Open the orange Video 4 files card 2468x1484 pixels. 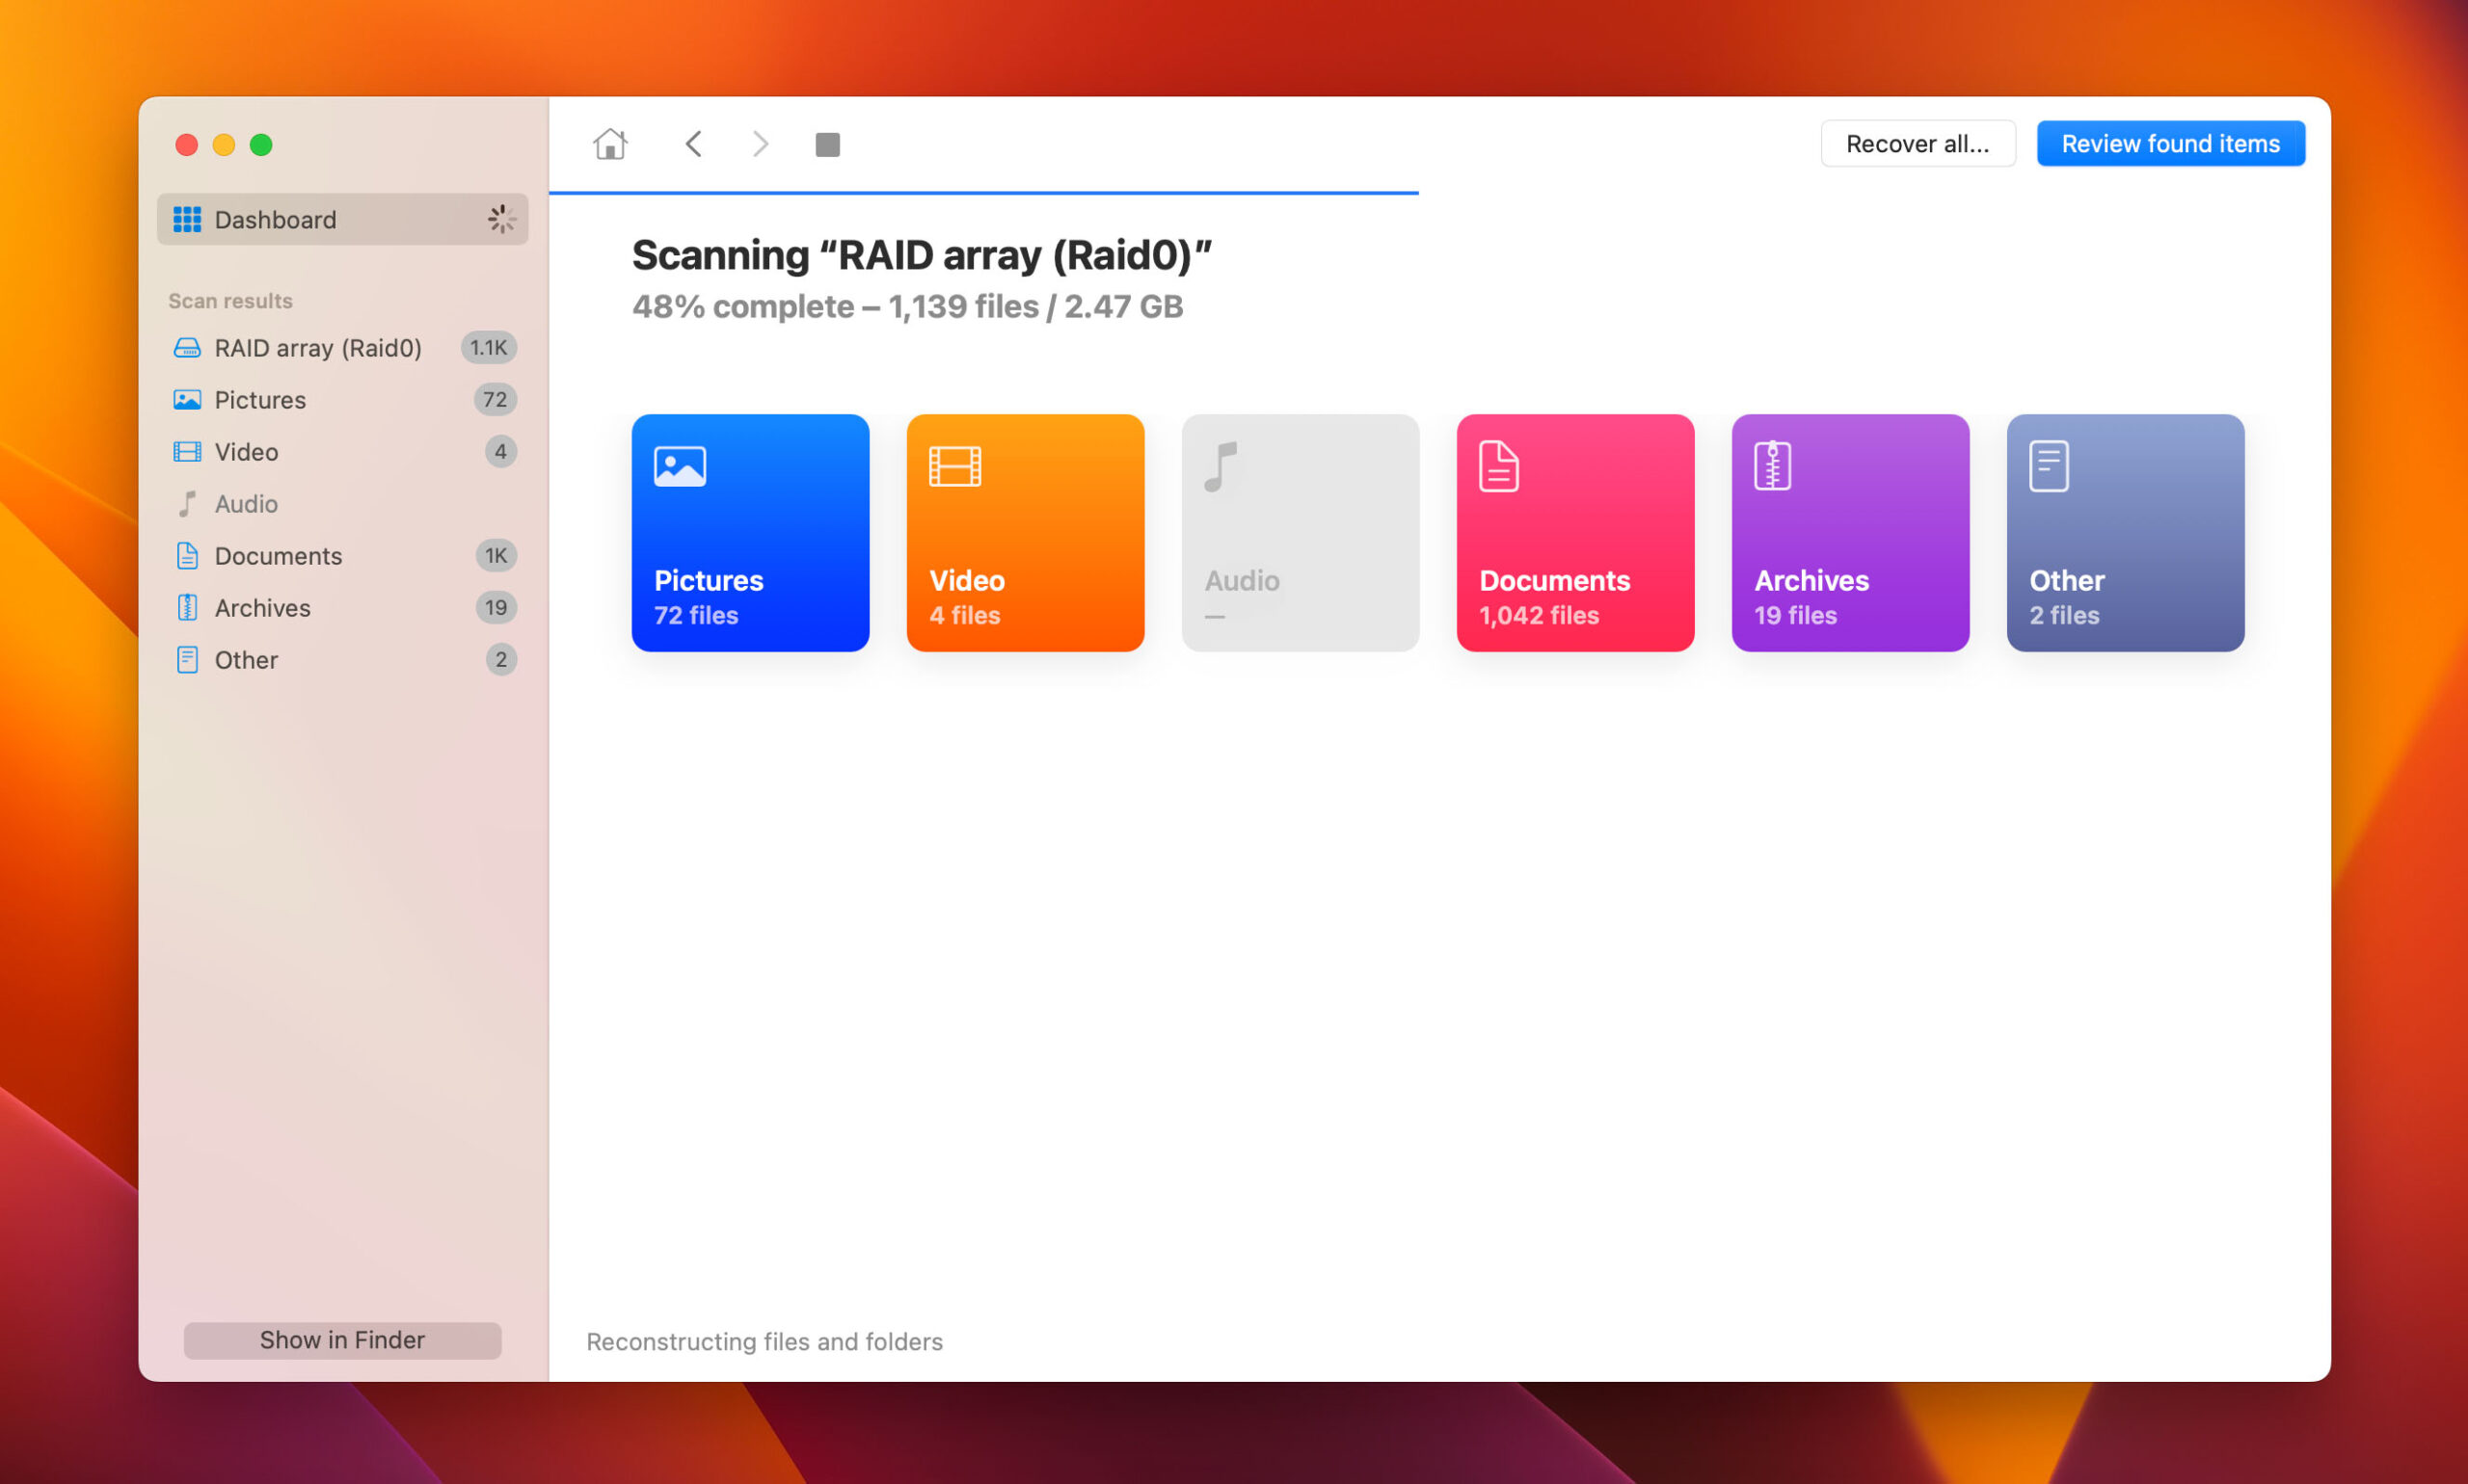[1026, 533]
